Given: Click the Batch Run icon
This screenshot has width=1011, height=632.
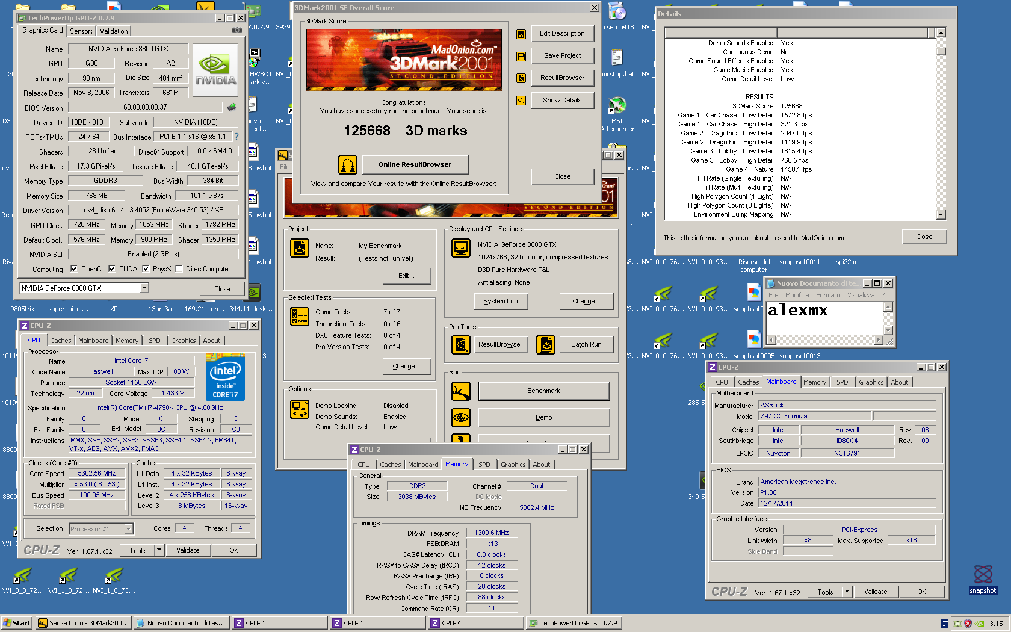Looking at the screenshot, I should pyautogui.click(x=546, y=345).
